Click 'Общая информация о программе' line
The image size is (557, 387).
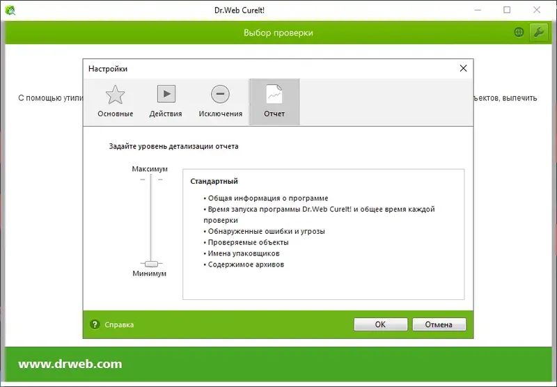266,198
